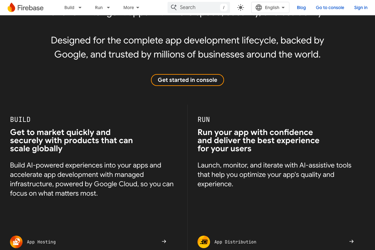Click Go to console link

[x=330, y=7]
